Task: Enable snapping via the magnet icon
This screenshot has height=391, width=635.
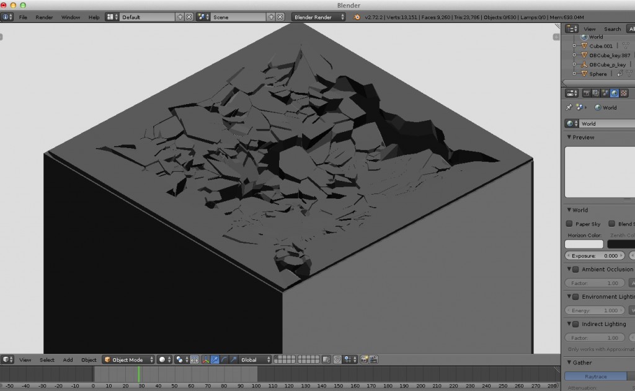Action: (x=337, y=359)
